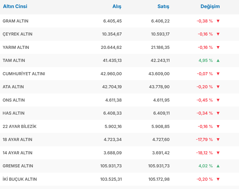Select the ATA ALTIN row name
239x189 pixels.
point(13,87)
